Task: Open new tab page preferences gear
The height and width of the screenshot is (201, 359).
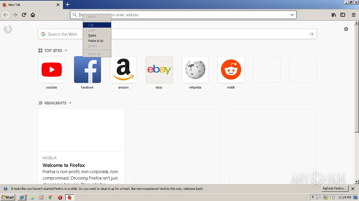Action: pyautogui.click(x=346, y=29)
